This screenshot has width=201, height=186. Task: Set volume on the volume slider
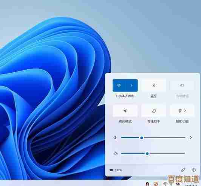point(153,137)
